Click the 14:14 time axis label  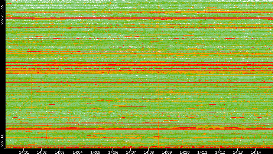[x=256, y=152]
